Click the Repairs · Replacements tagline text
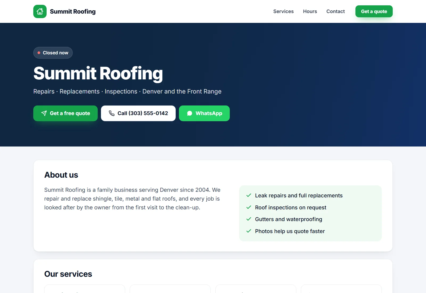 click(127, 91)
